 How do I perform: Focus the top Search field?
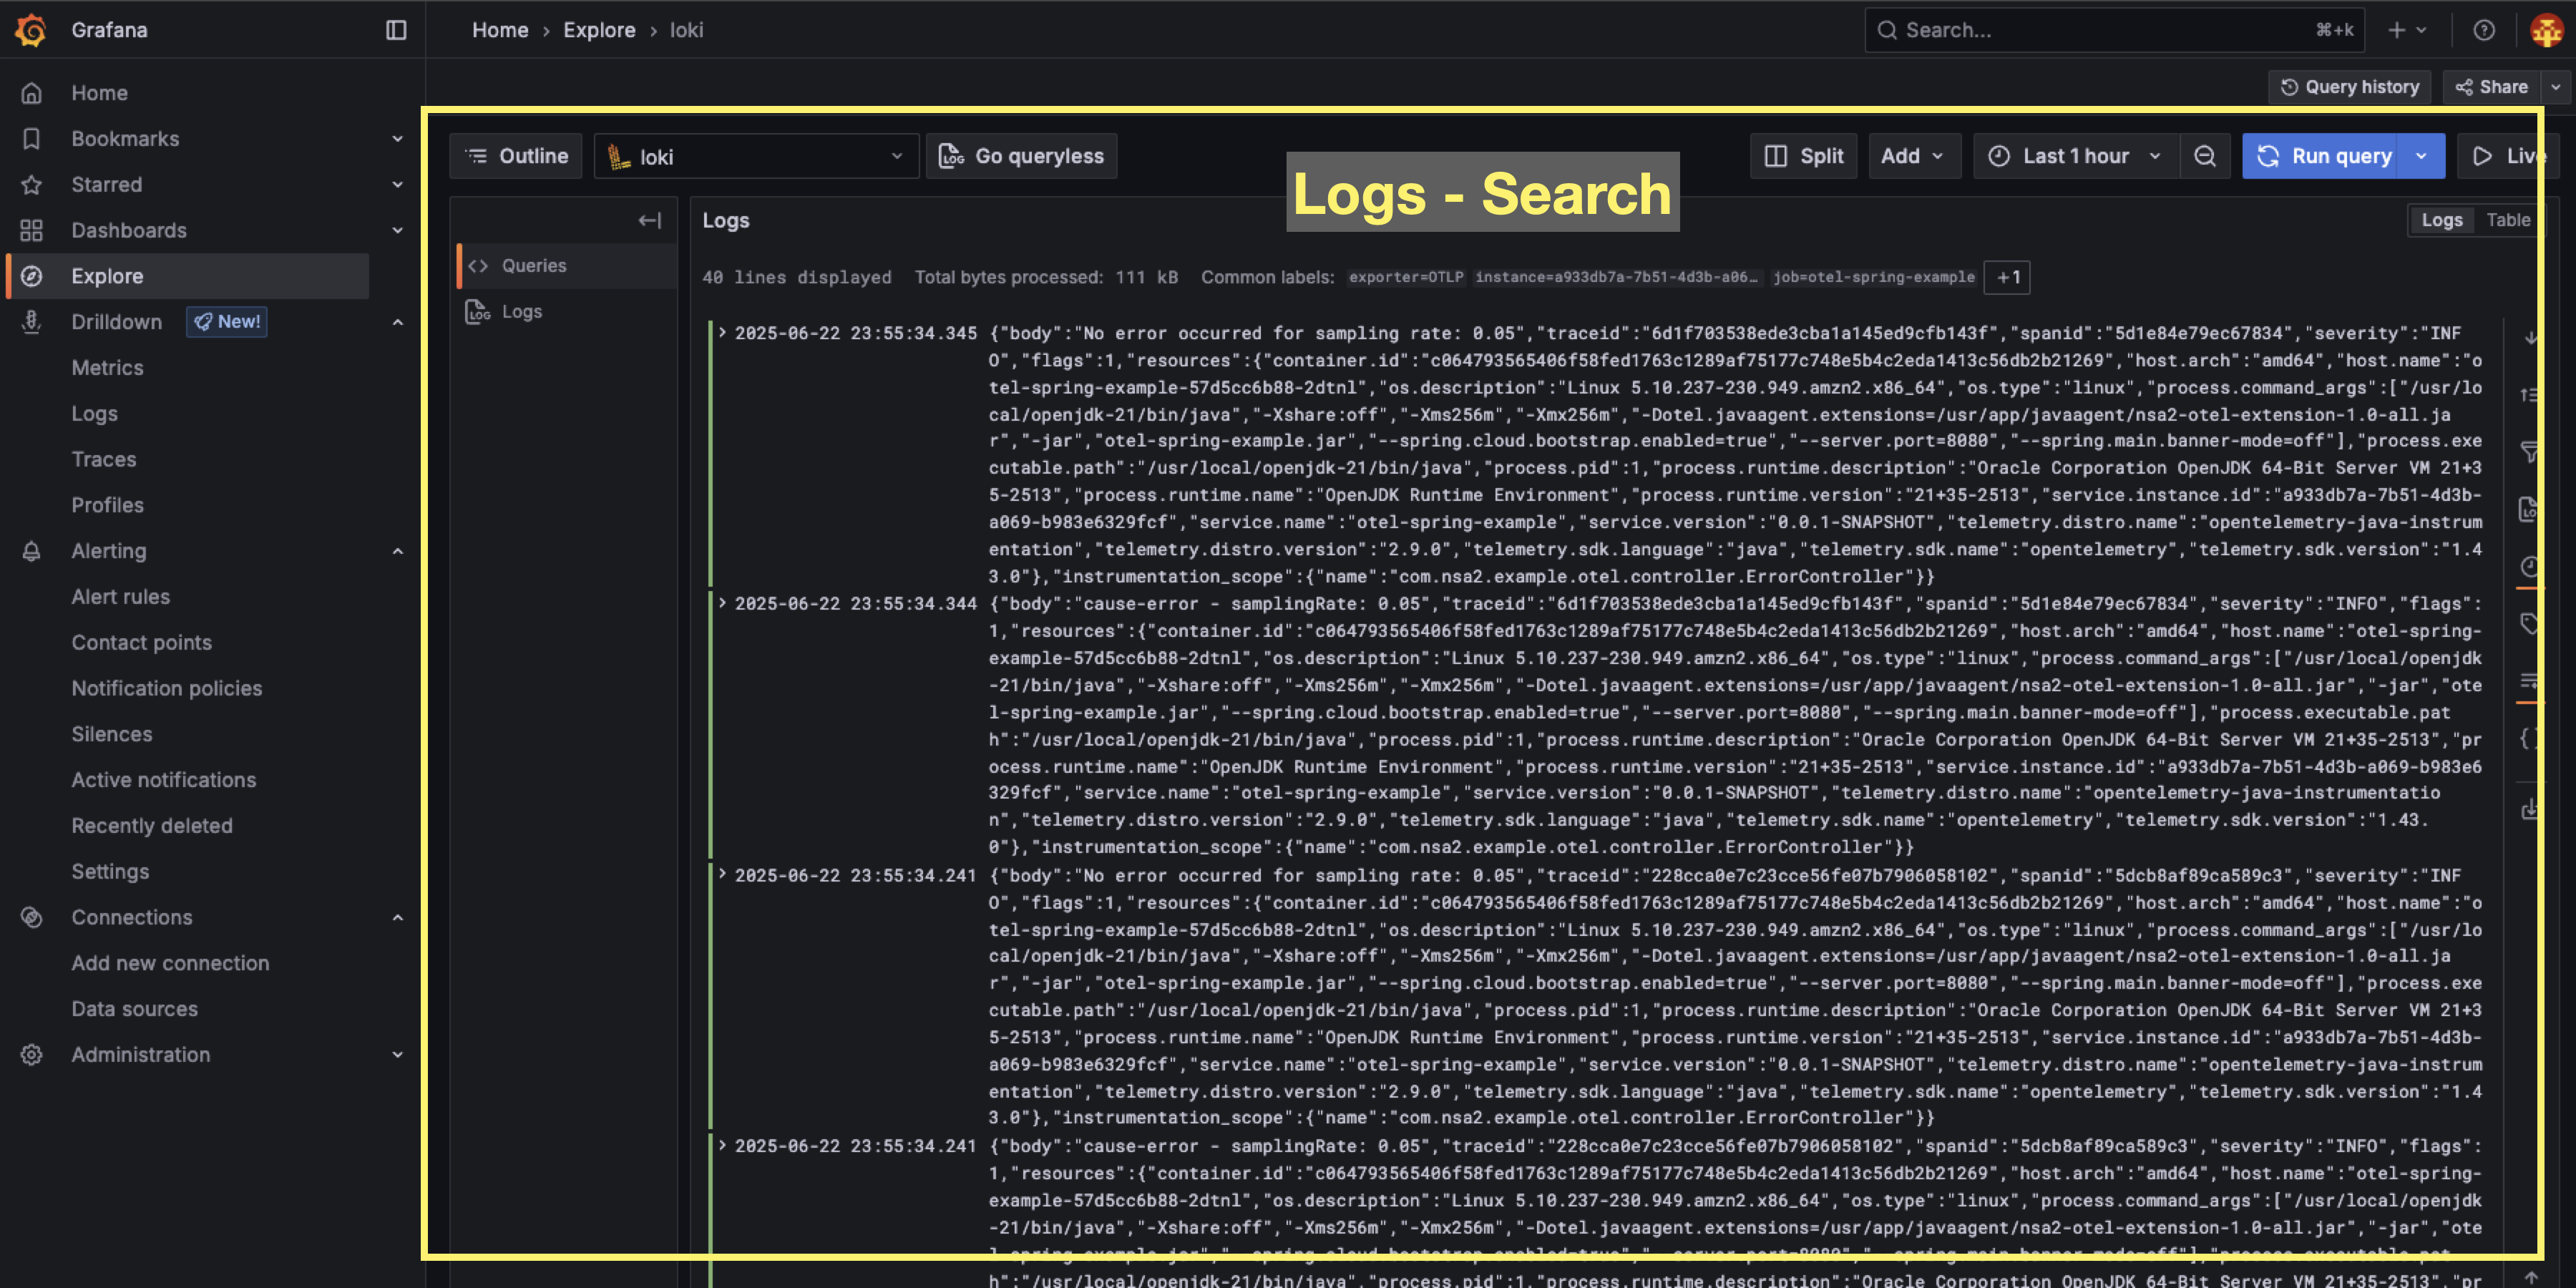click(2114, 30)
